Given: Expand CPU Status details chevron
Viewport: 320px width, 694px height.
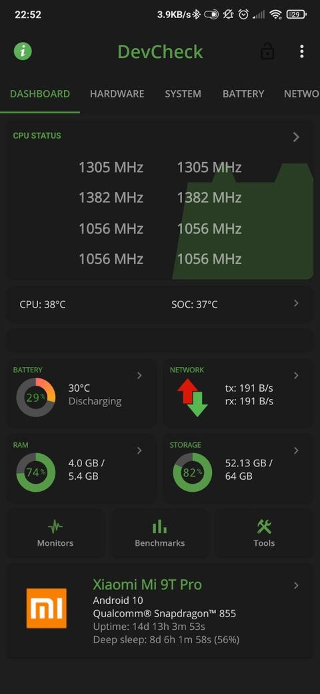Looking at the screenshot, I should pyautogui.click(x=296, y=137).
